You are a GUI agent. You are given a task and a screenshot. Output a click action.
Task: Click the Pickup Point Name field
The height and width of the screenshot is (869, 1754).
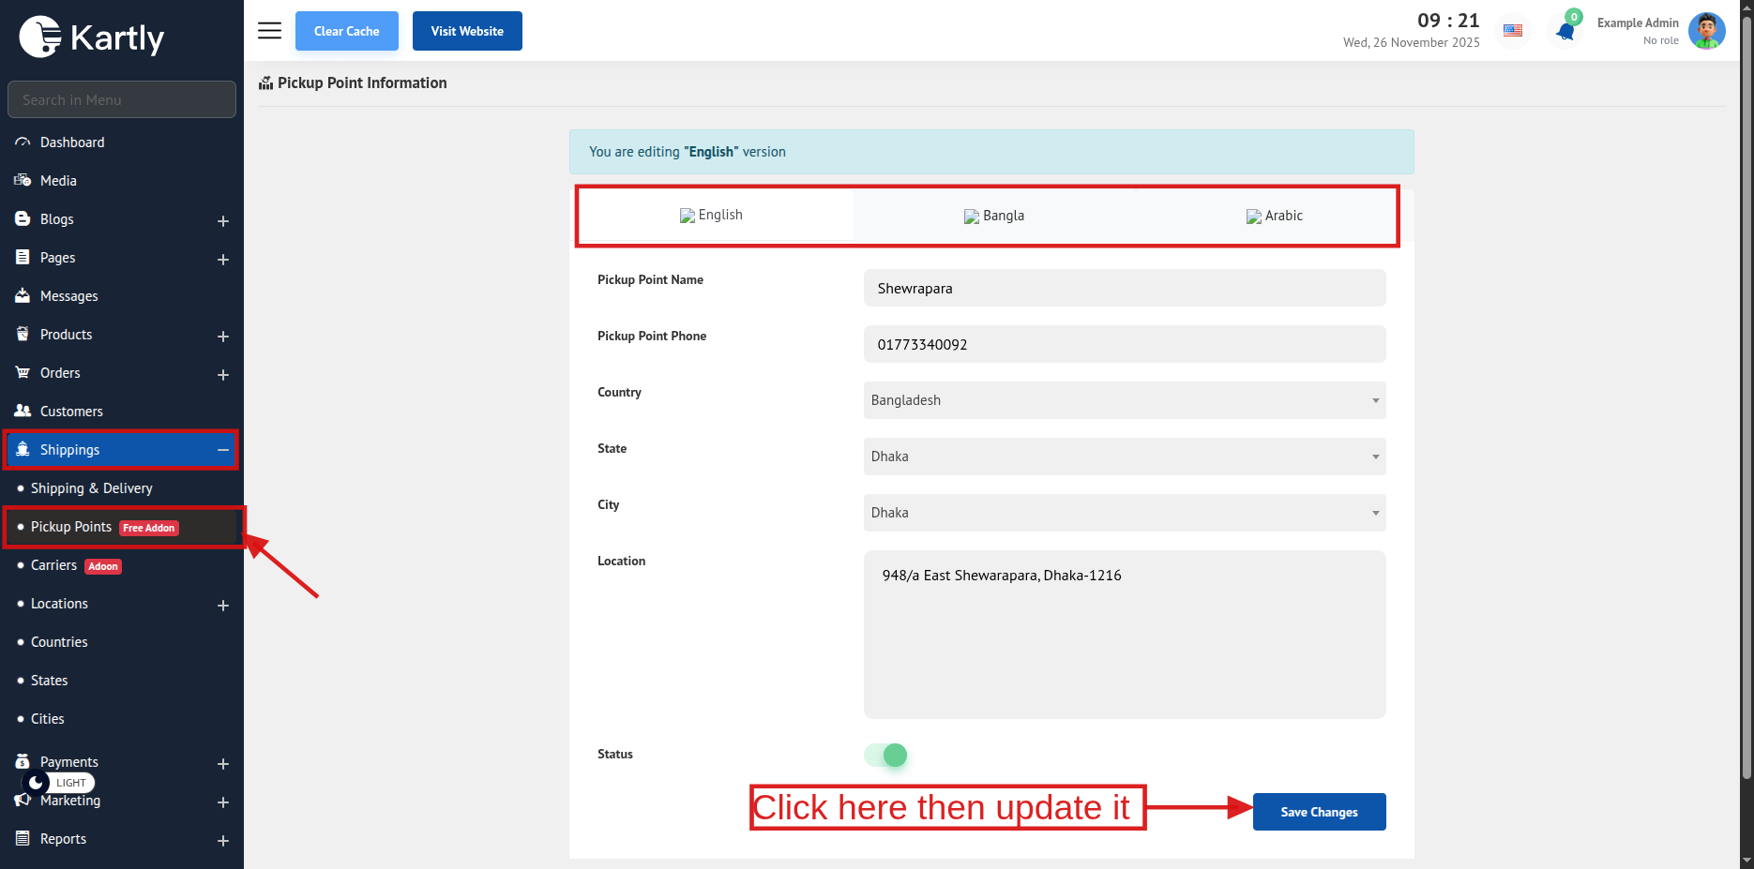(x=1124, y=289)
